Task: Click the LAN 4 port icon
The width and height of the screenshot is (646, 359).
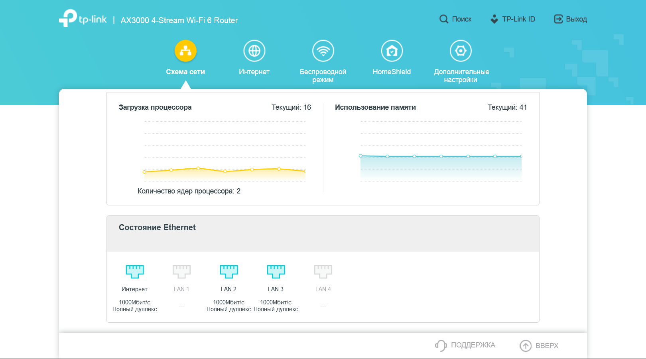Action: (x=323, y=271)
